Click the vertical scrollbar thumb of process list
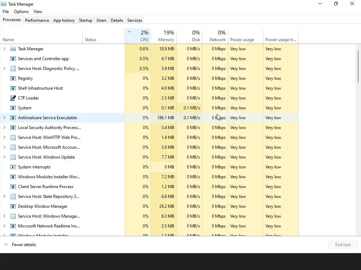Image resolution: width=361 pixels, height=270 pixels. 358,66
